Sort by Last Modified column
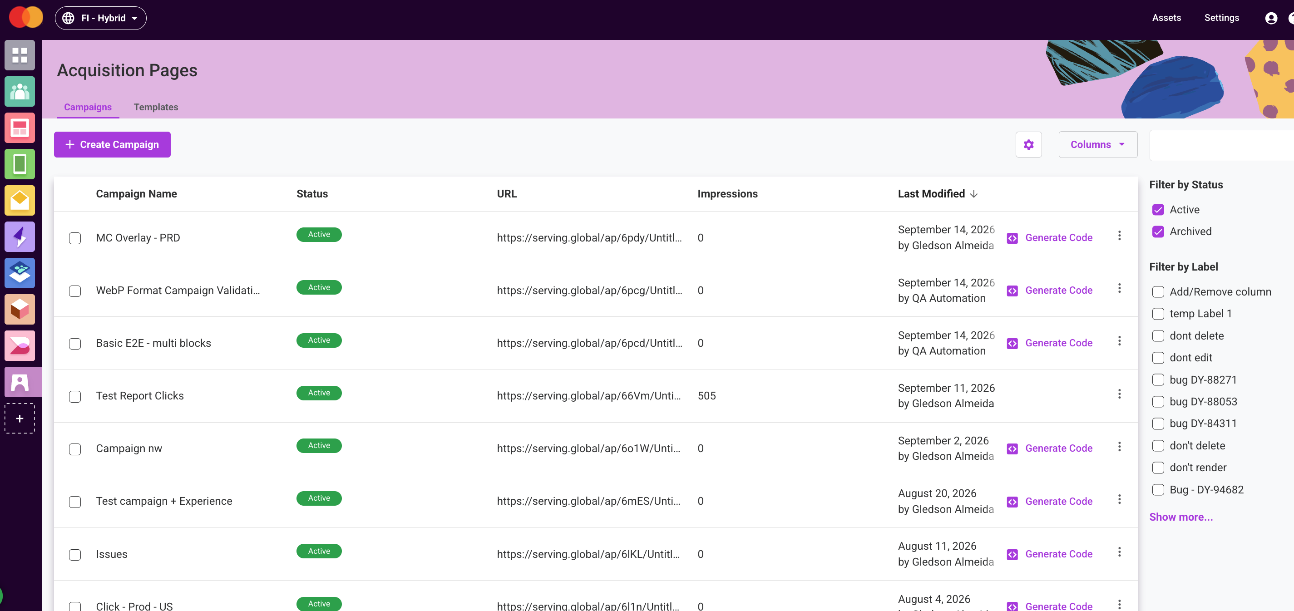 click(937, 194)
